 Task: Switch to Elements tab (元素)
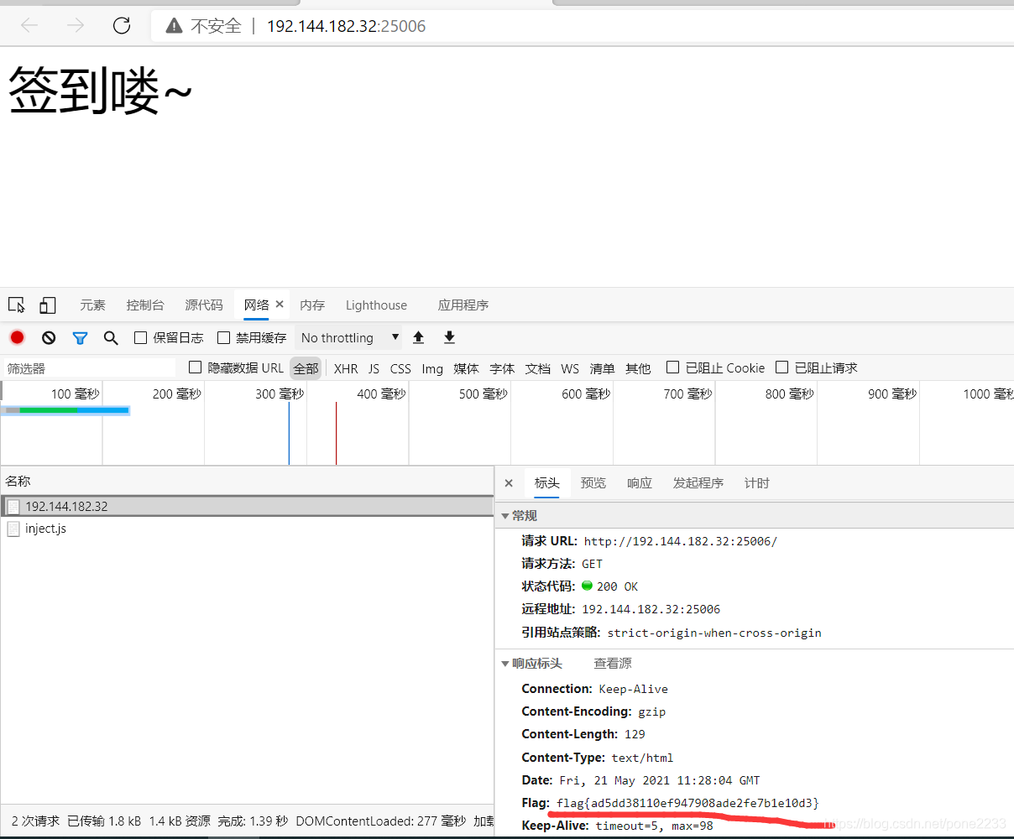(x=92, y=305)
